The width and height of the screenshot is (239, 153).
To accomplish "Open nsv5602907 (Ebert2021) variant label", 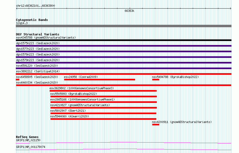I will tap(68, 111).
